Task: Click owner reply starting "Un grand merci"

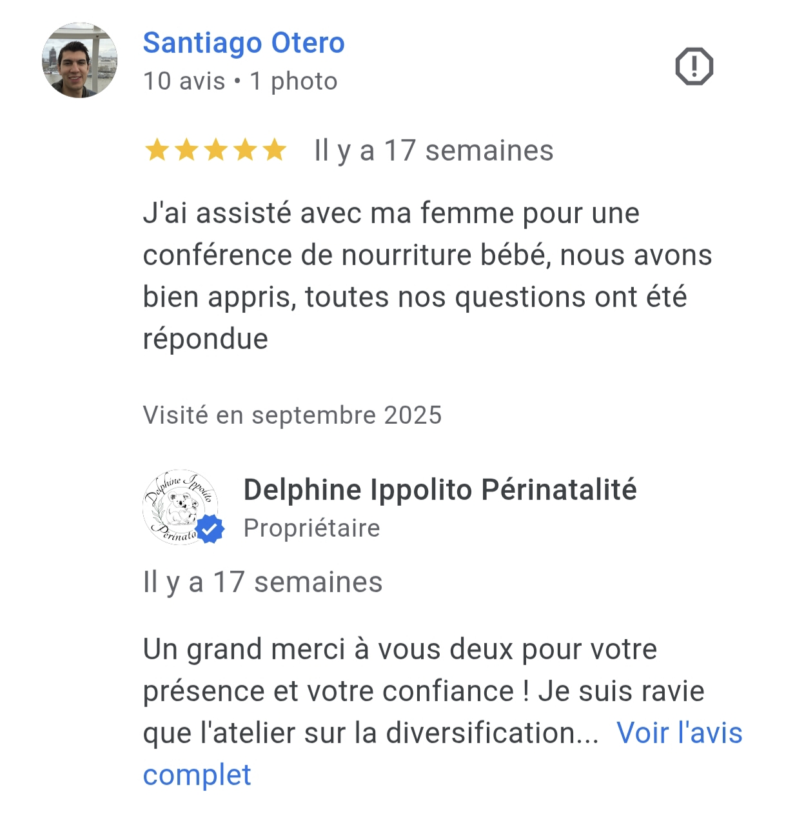Action: (x=400, y=671)
